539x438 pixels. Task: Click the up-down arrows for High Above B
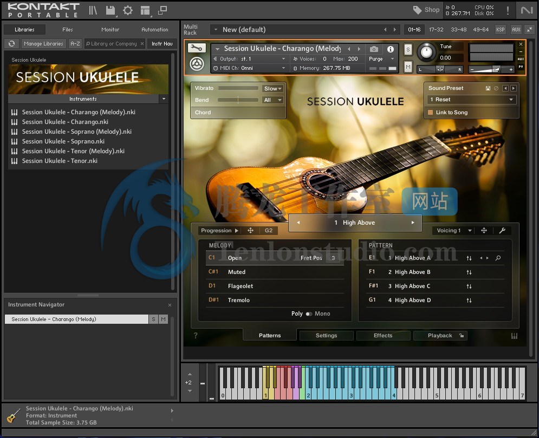[x=469, y=272]
